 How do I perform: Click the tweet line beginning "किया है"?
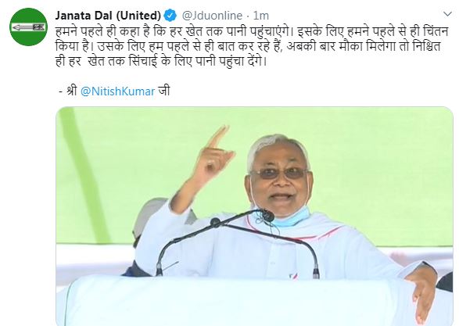click(x=248, y=47)
